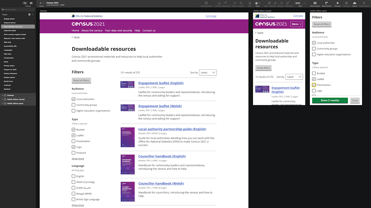The image size is (371, 208).
Task: Click the Local authority partnership guide thumbnail
Action: pyautogui.click(x=128, y=137)
